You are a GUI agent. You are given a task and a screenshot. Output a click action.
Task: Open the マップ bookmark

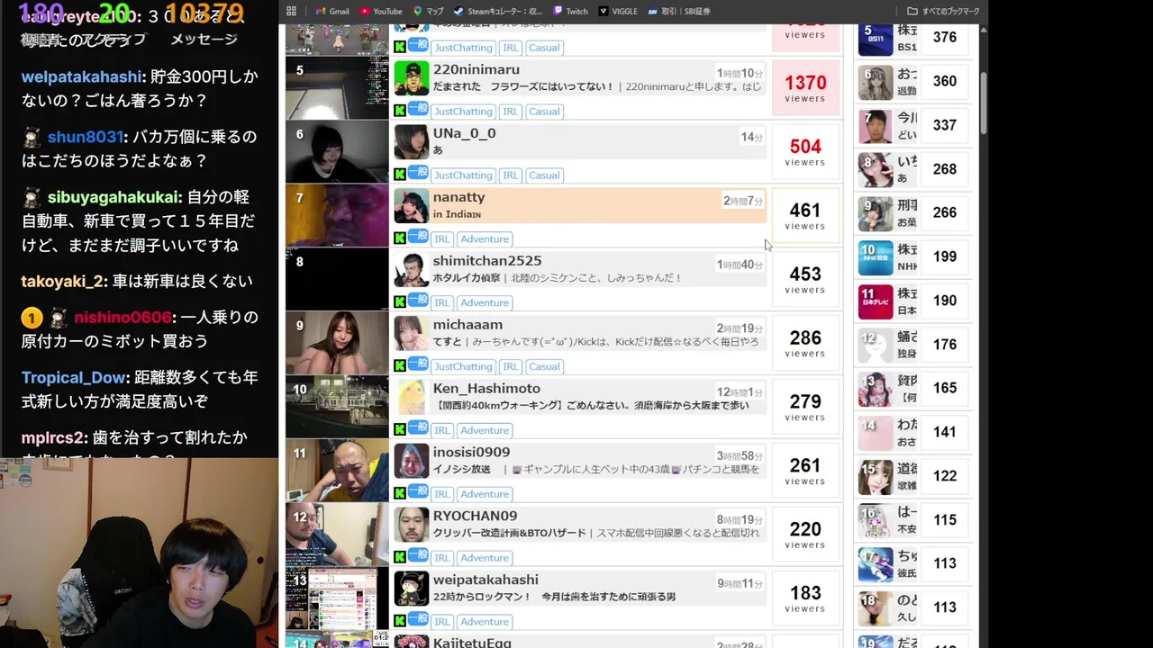429,11
